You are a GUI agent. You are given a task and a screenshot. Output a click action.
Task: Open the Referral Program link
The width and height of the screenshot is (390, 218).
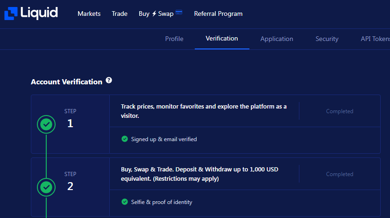pyautogui.click(x=218, y=14)
